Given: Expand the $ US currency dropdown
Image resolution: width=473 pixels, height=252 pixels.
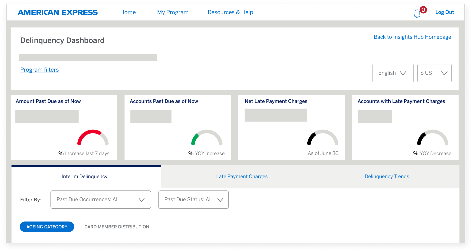Looking at the screenshot, I should pyautogui.click(x=434, y=73).
